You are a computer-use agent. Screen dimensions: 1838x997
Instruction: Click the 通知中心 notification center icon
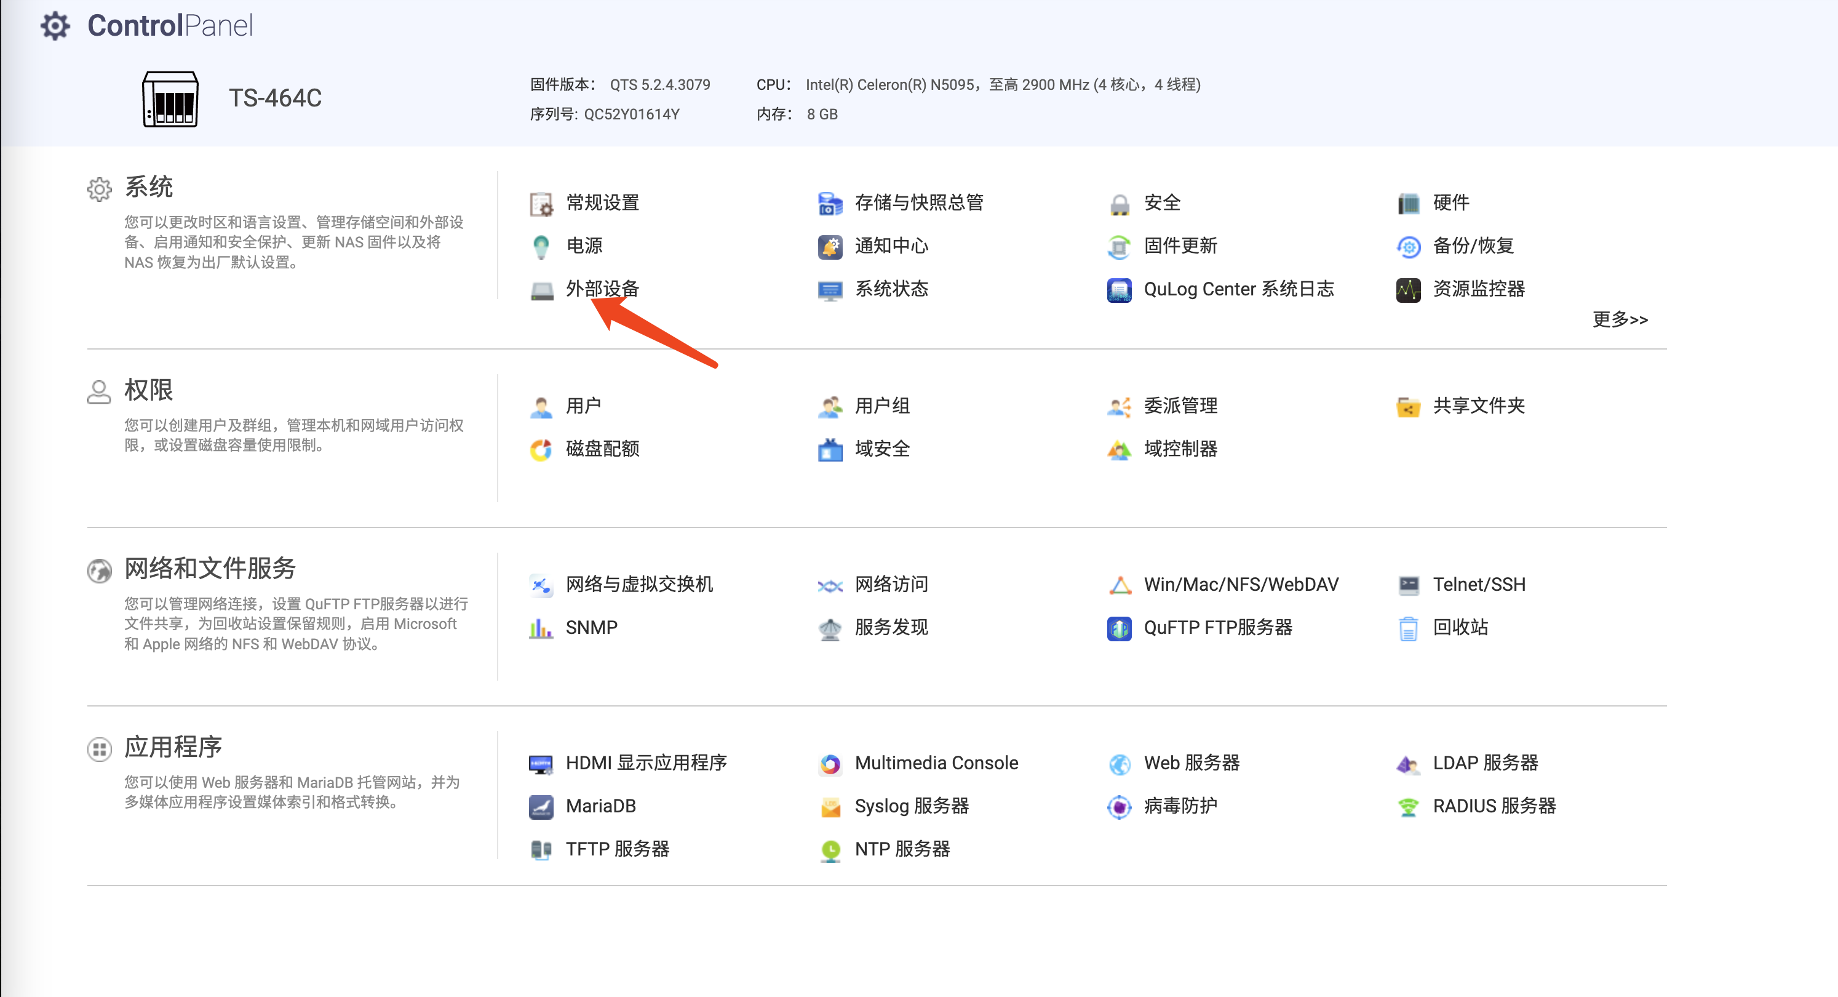(x=830, y=247)
